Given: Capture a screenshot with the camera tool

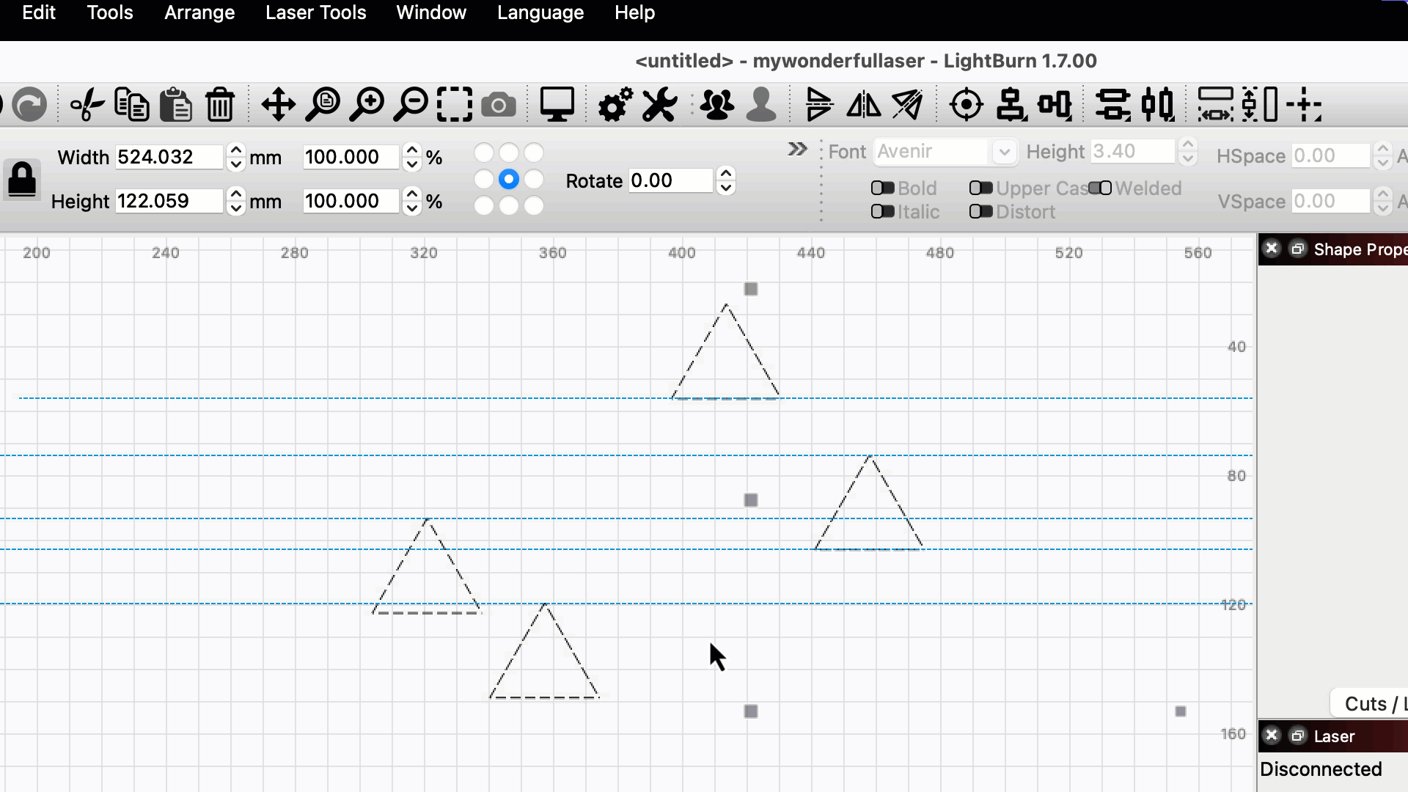Looking at the screenshot, I should (499, 104).
